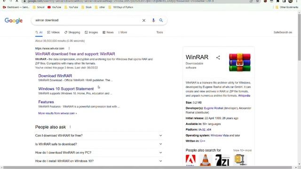Click the Google logo
This screenshot has height=169, width=301.
coord(14,21)
